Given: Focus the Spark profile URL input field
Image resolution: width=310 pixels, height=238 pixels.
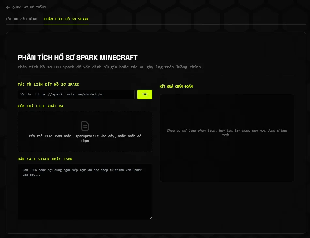Looking at the screenshot, I should pyautogui.click(x=76, y=94).
